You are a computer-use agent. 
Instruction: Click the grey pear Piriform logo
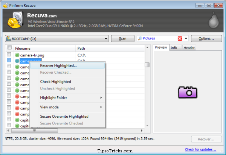point(214,20)
